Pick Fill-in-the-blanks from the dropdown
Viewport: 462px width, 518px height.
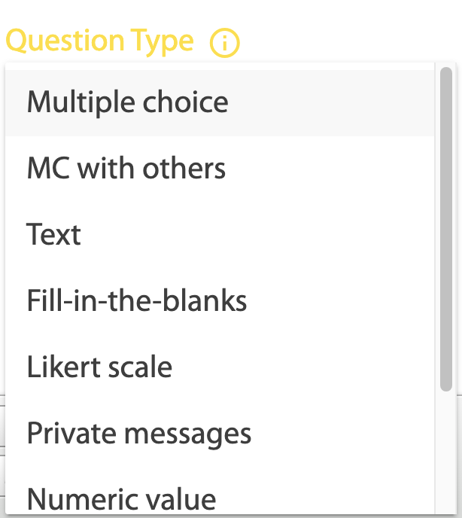point(220,301)
